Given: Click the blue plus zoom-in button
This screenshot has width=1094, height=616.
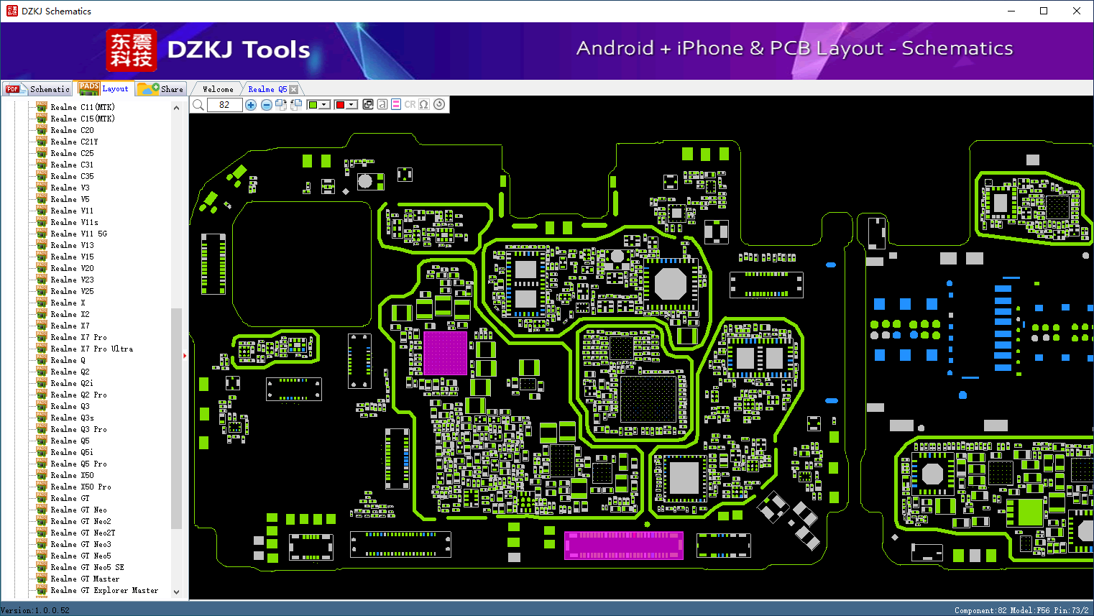Looking at the screenshot, I should pos(251,105).
